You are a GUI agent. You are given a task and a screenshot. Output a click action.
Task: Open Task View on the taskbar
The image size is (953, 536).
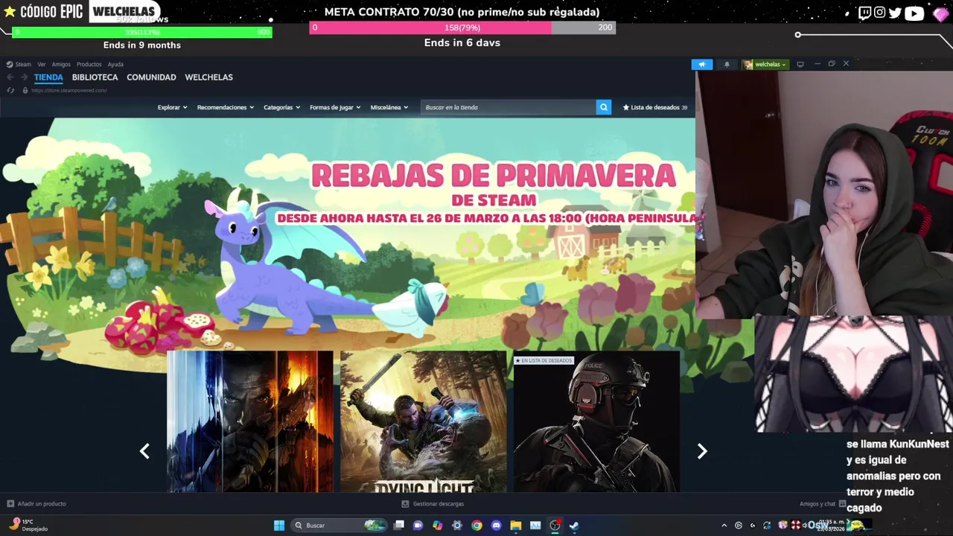coord(399,526)
